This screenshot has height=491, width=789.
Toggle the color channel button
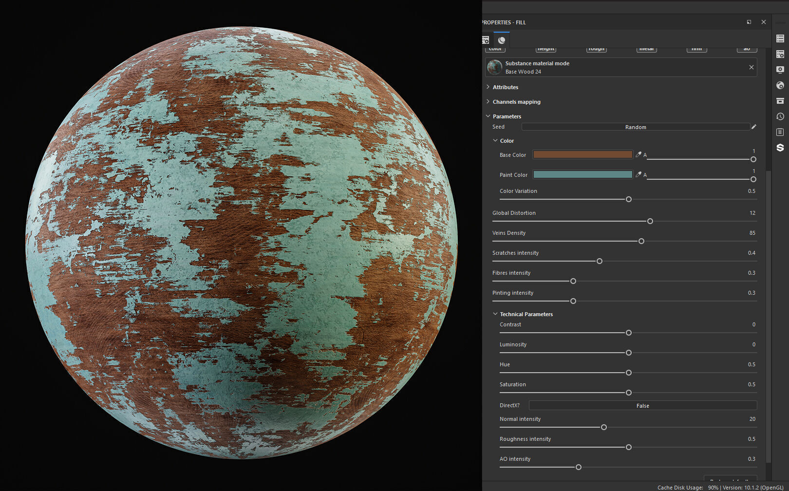[495, 49]
